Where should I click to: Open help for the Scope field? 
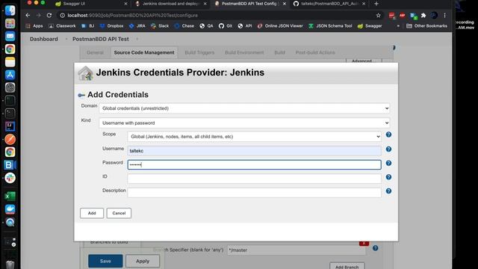click(388, 134)
